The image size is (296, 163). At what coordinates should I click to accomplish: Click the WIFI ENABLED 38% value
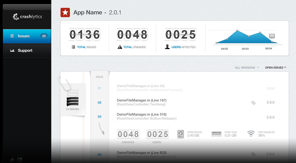(x=261, y=136)
